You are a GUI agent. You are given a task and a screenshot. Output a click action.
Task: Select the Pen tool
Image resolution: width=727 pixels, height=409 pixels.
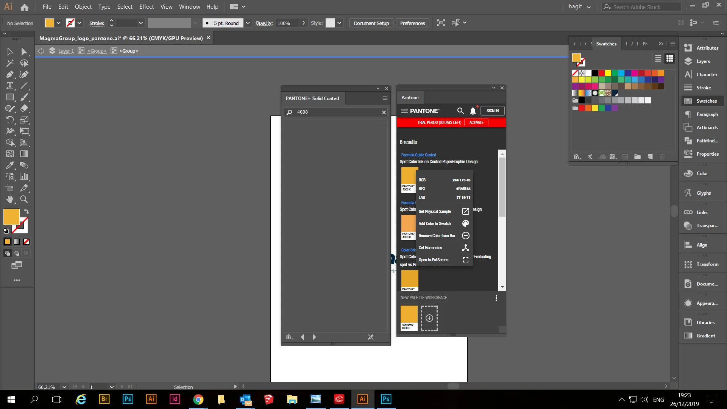(x=10, y=74)
